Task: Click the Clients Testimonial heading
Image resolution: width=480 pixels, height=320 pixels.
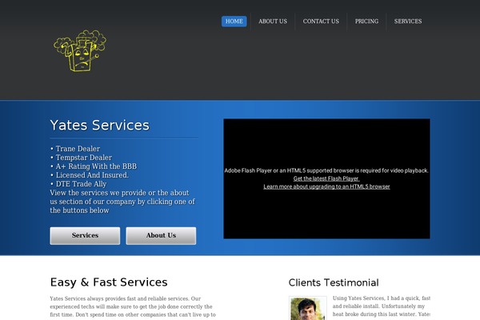Action: 334,282
